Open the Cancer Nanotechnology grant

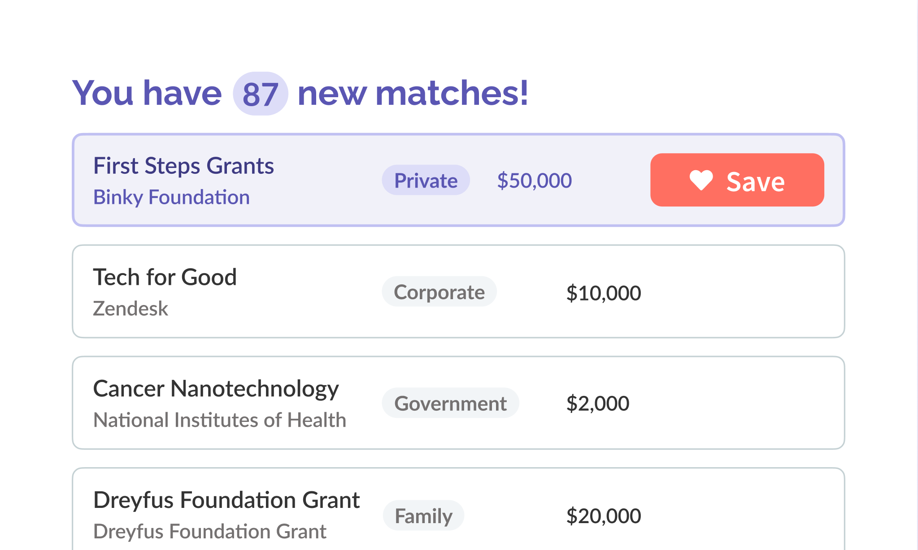pos(216,388)
